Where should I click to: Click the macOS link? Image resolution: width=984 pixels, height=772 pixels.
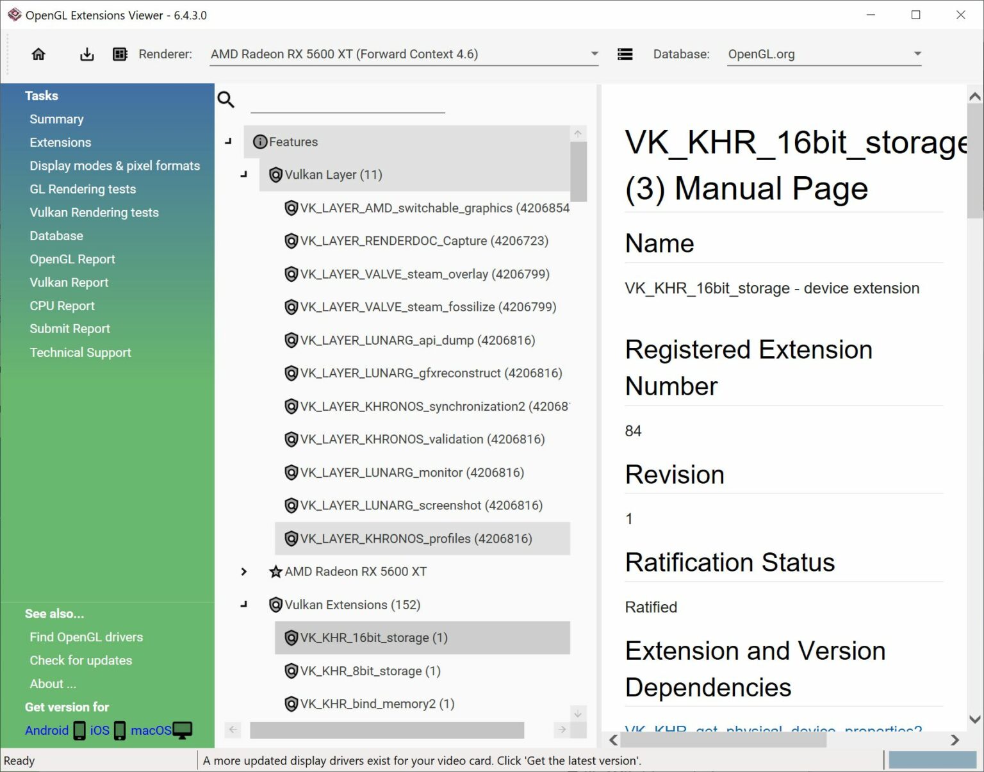coord(151,730)
